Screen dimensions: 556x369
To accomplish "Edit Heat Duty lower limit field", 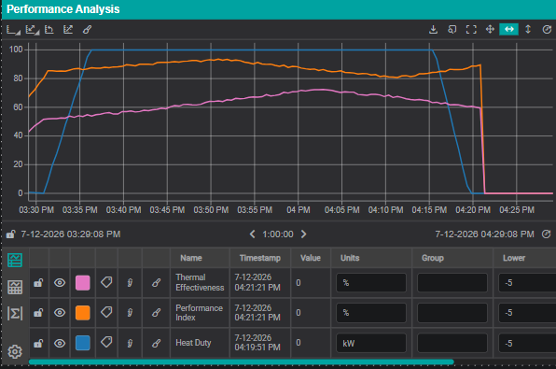I will (x=527, y=343).
